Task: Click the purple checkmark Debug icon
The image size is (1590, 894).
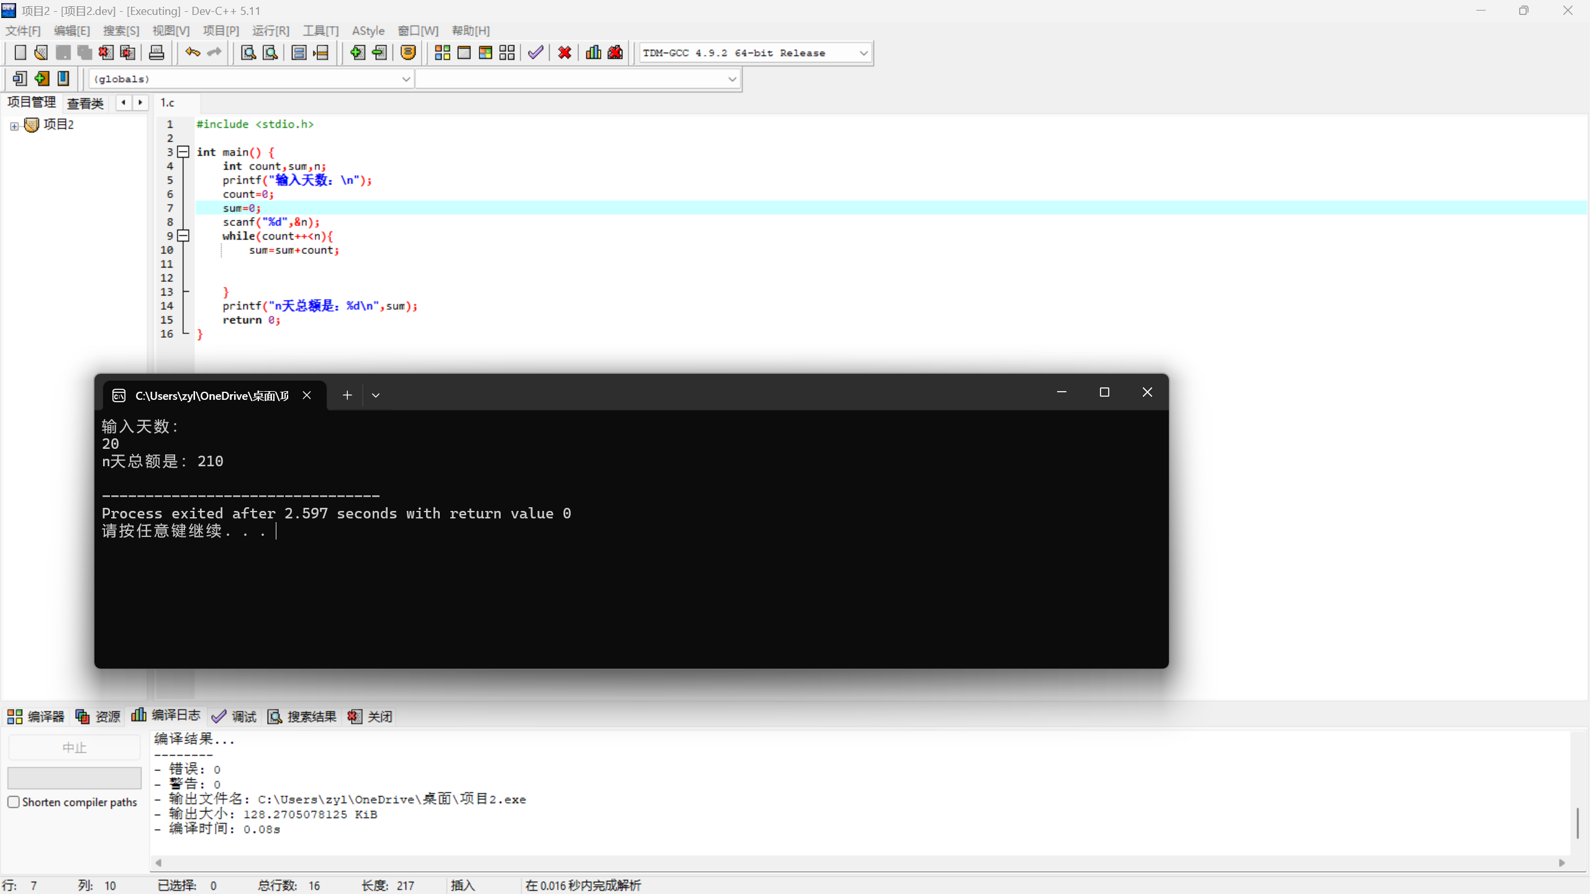Action: pyautogui.click(x=535, y=53)
